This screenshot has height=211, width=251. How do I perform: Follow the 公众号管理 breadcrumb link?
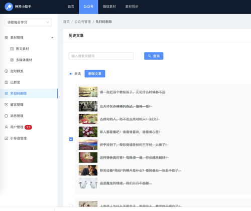82,22
